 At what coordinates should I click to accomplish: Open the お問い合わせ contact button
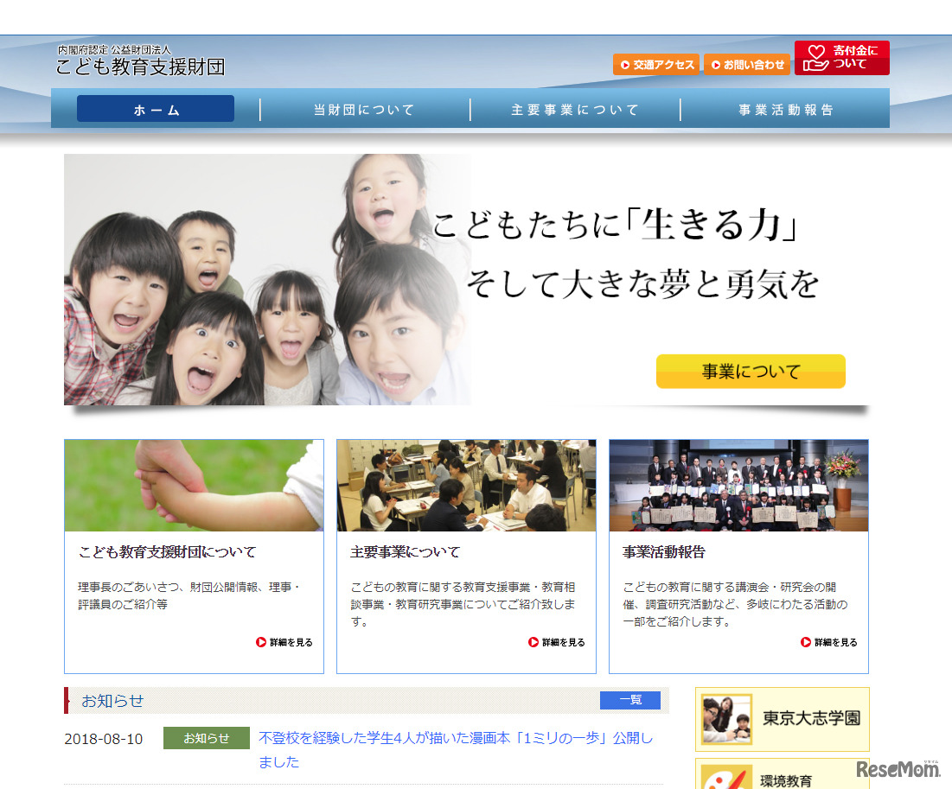[746, 65]
